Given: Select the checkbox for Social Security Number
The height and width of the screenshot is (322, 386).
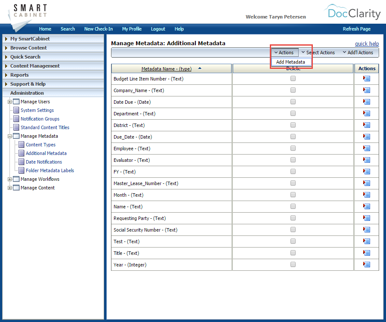Looking at the screenshot, I should coord(293,229).
